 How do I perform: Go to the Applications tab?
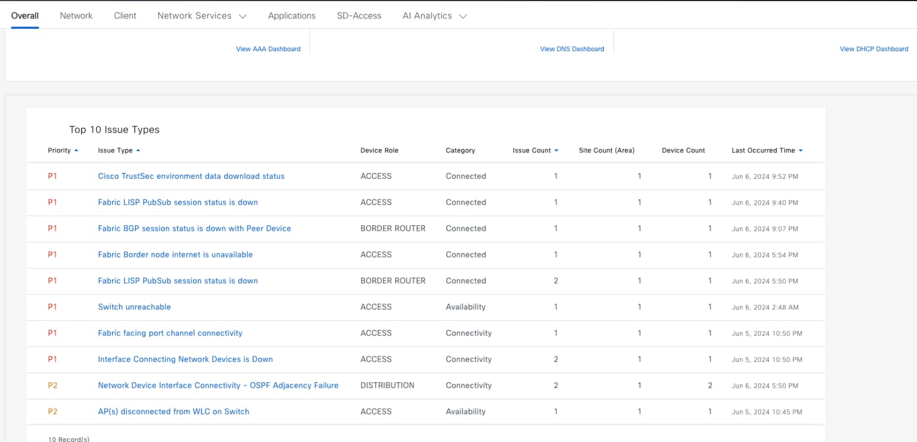coord(291,16)
